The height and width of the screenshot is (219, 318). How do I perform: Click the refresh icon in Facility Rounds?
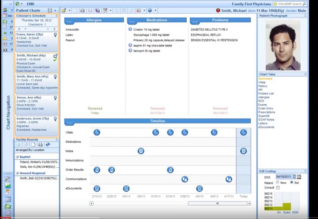tap(47, 145)
